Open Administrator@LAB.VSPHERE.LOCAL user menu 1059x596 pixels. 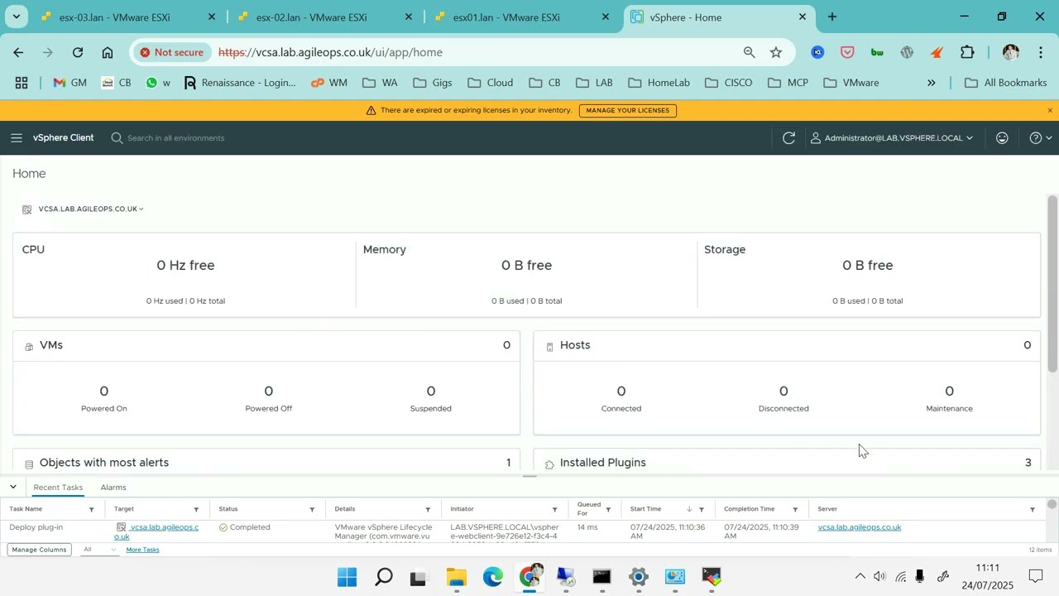(x=891, y=138)
